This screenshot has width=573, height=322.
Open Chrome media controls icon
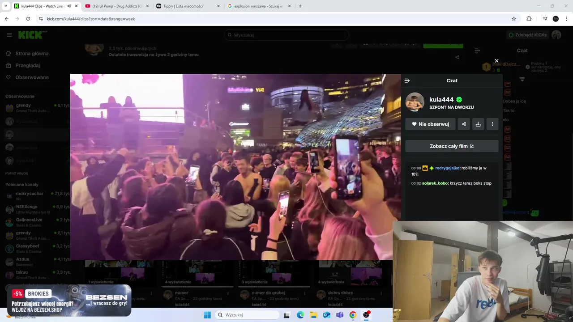pos(545,19)
